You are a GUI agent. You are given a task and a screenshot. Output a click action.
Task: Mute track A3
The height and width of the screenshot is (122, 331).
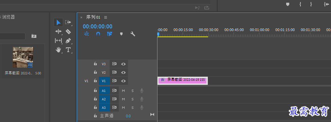coord(124,107)
